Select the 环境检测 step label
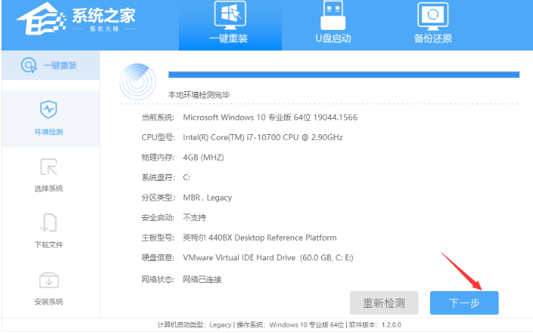This screenshot has height=334, width=533. pos(49,132)
